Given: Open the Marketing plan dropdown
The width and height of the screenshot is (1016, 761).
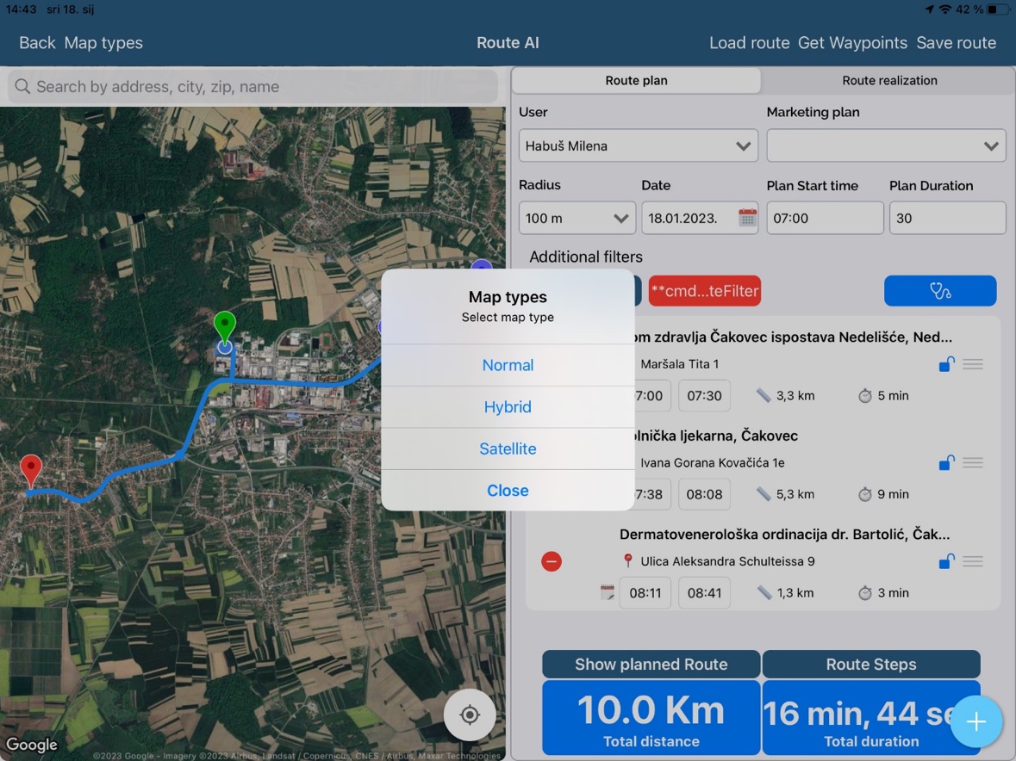Looking at the screenshot, I should [886, 146].
